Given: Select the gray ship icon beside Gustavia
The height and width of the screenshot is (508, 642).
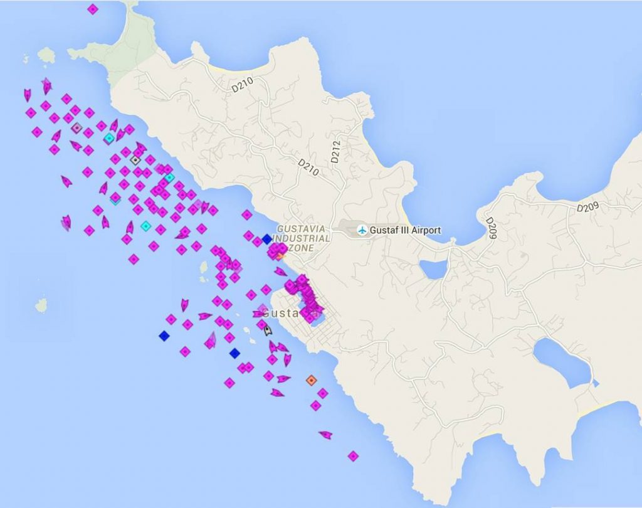Looking at the screenshot, I should 268,330.
